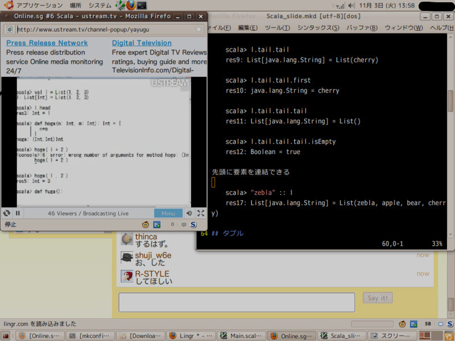Open ウィンドウ(W) menu in gVim
Screen dimensions: 455x341
coord(404,28)
